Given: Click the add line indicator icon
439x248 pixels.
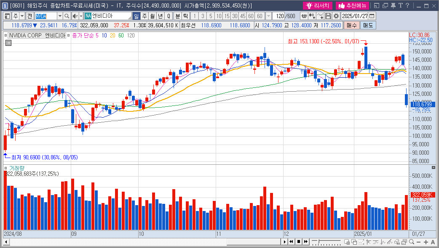Looking at the screenshot, I should (320, 16).
